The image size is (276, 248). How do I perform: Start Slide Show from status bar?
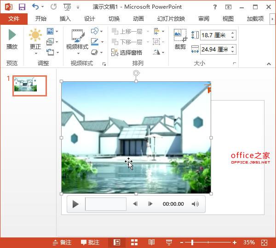coord(169,242)
